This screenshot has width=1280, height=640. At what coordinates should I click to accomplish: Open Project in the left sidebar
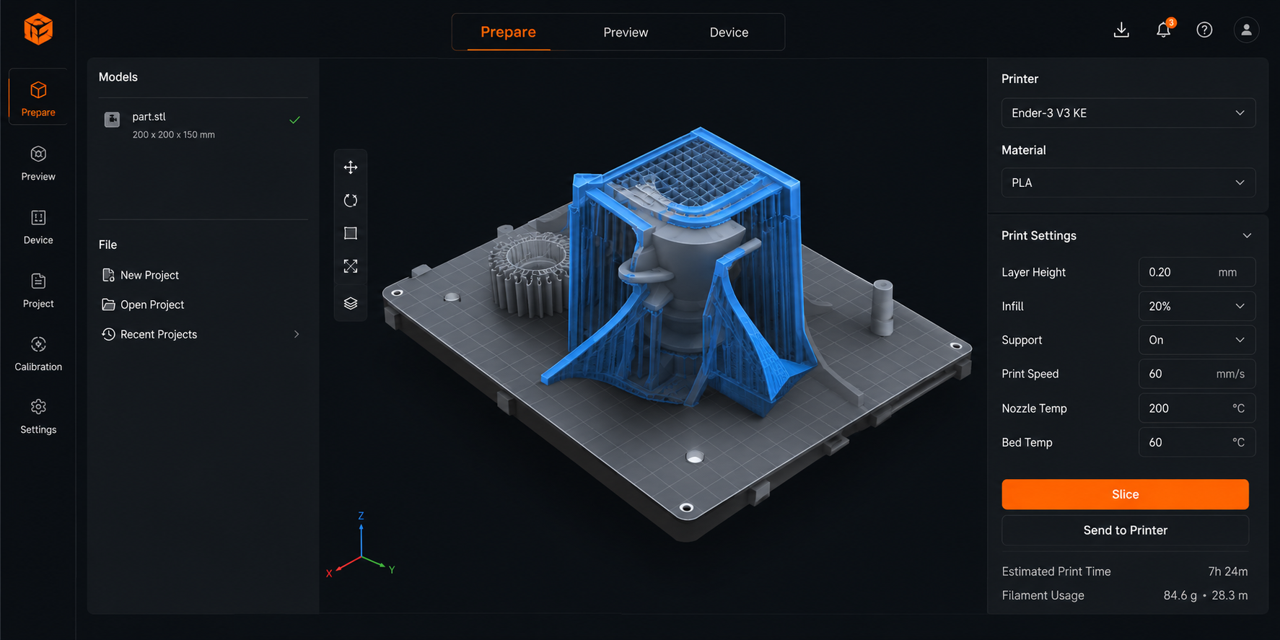(x=38, y=290)
